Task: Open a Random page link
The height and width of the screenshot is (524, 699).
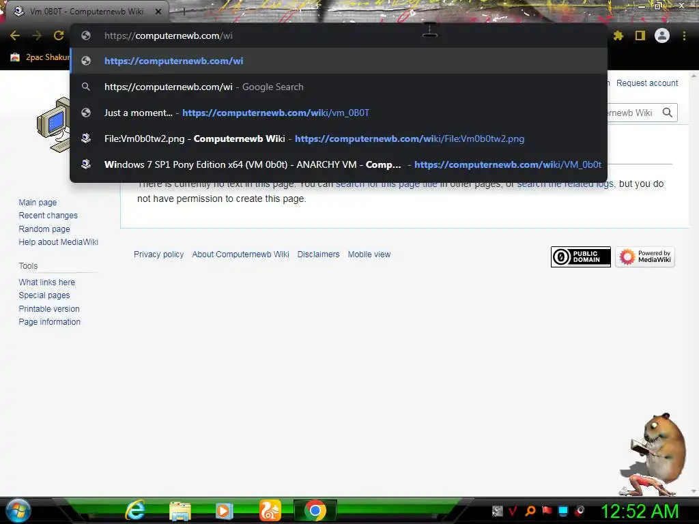Action: click(x=44, y=229)
